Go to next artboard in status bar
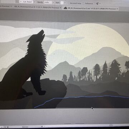Image resolution: width=129 pixels, height=129 pixels. click(x=5, y=127)
